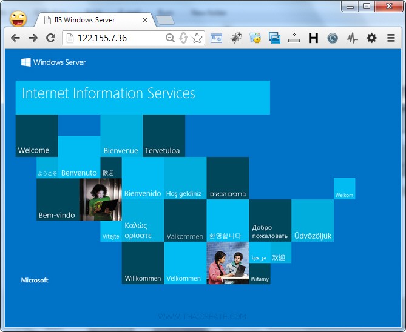
Task: Open a new tab with the blank tab button
Action: coord(165,20)
